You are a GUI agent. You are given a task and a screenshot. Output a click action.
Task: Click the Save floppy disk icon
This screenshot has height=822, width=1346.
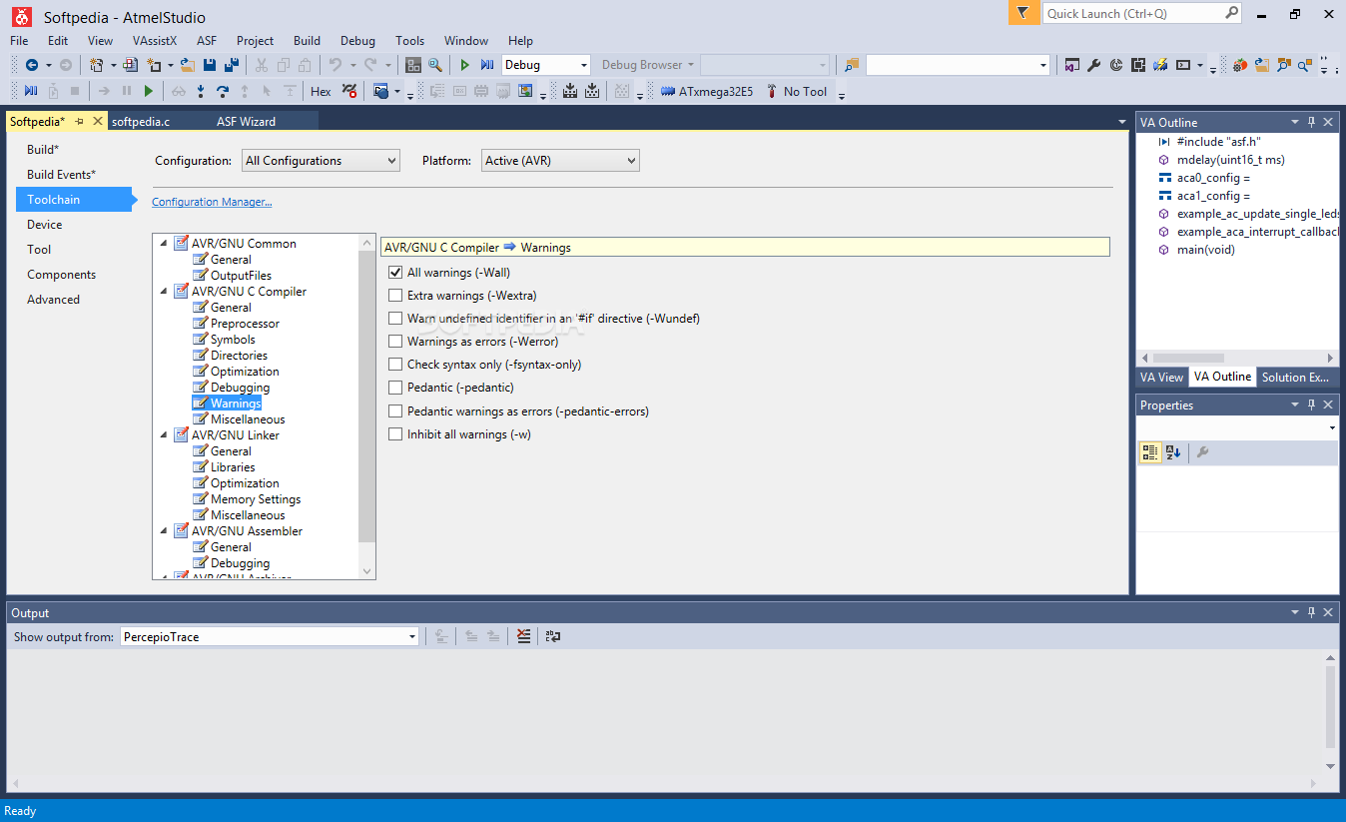[x=210, y=65]
